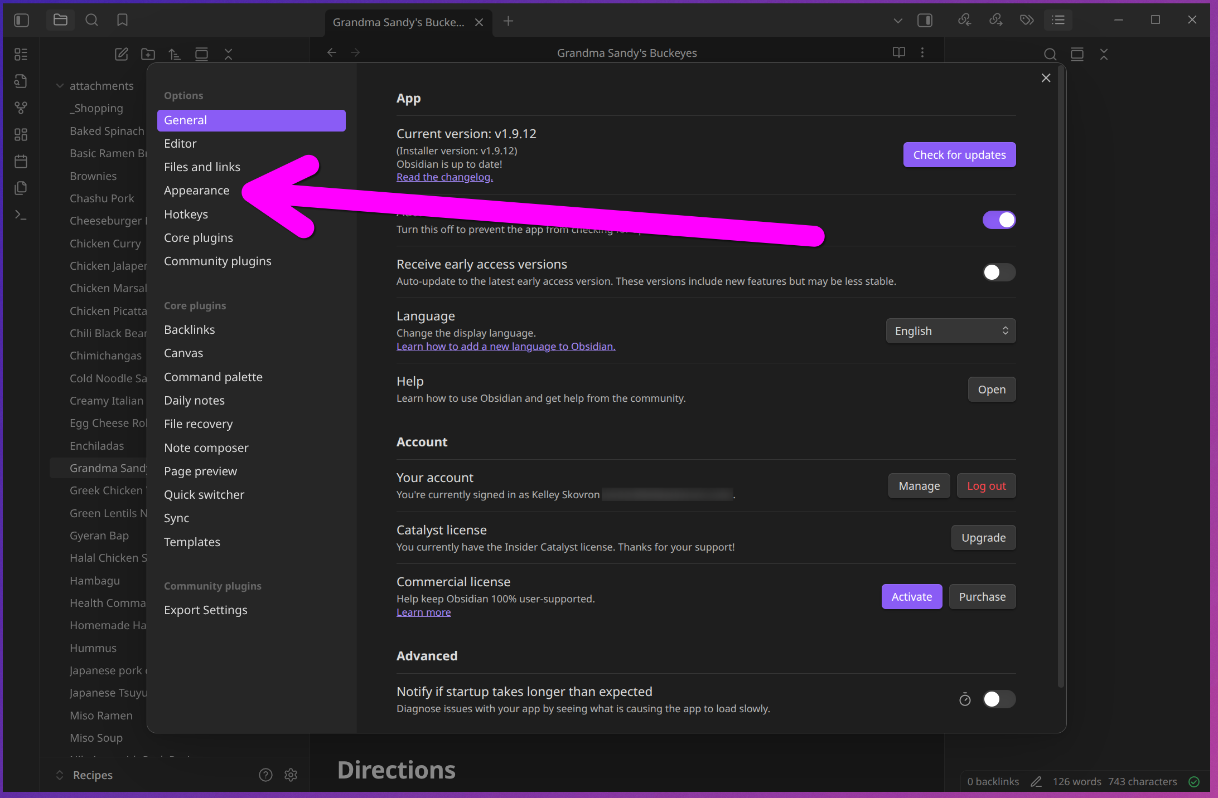The width and height of the screenshot is (1218, 798).
Task: Collapse the attachments folder chevron
Action: 60,86
